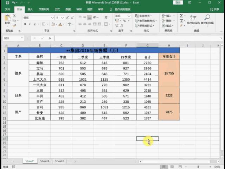Viewport: 225px width, 169px height.
Task: Select Page Break Preview in status bar
Action: (180, 167)
